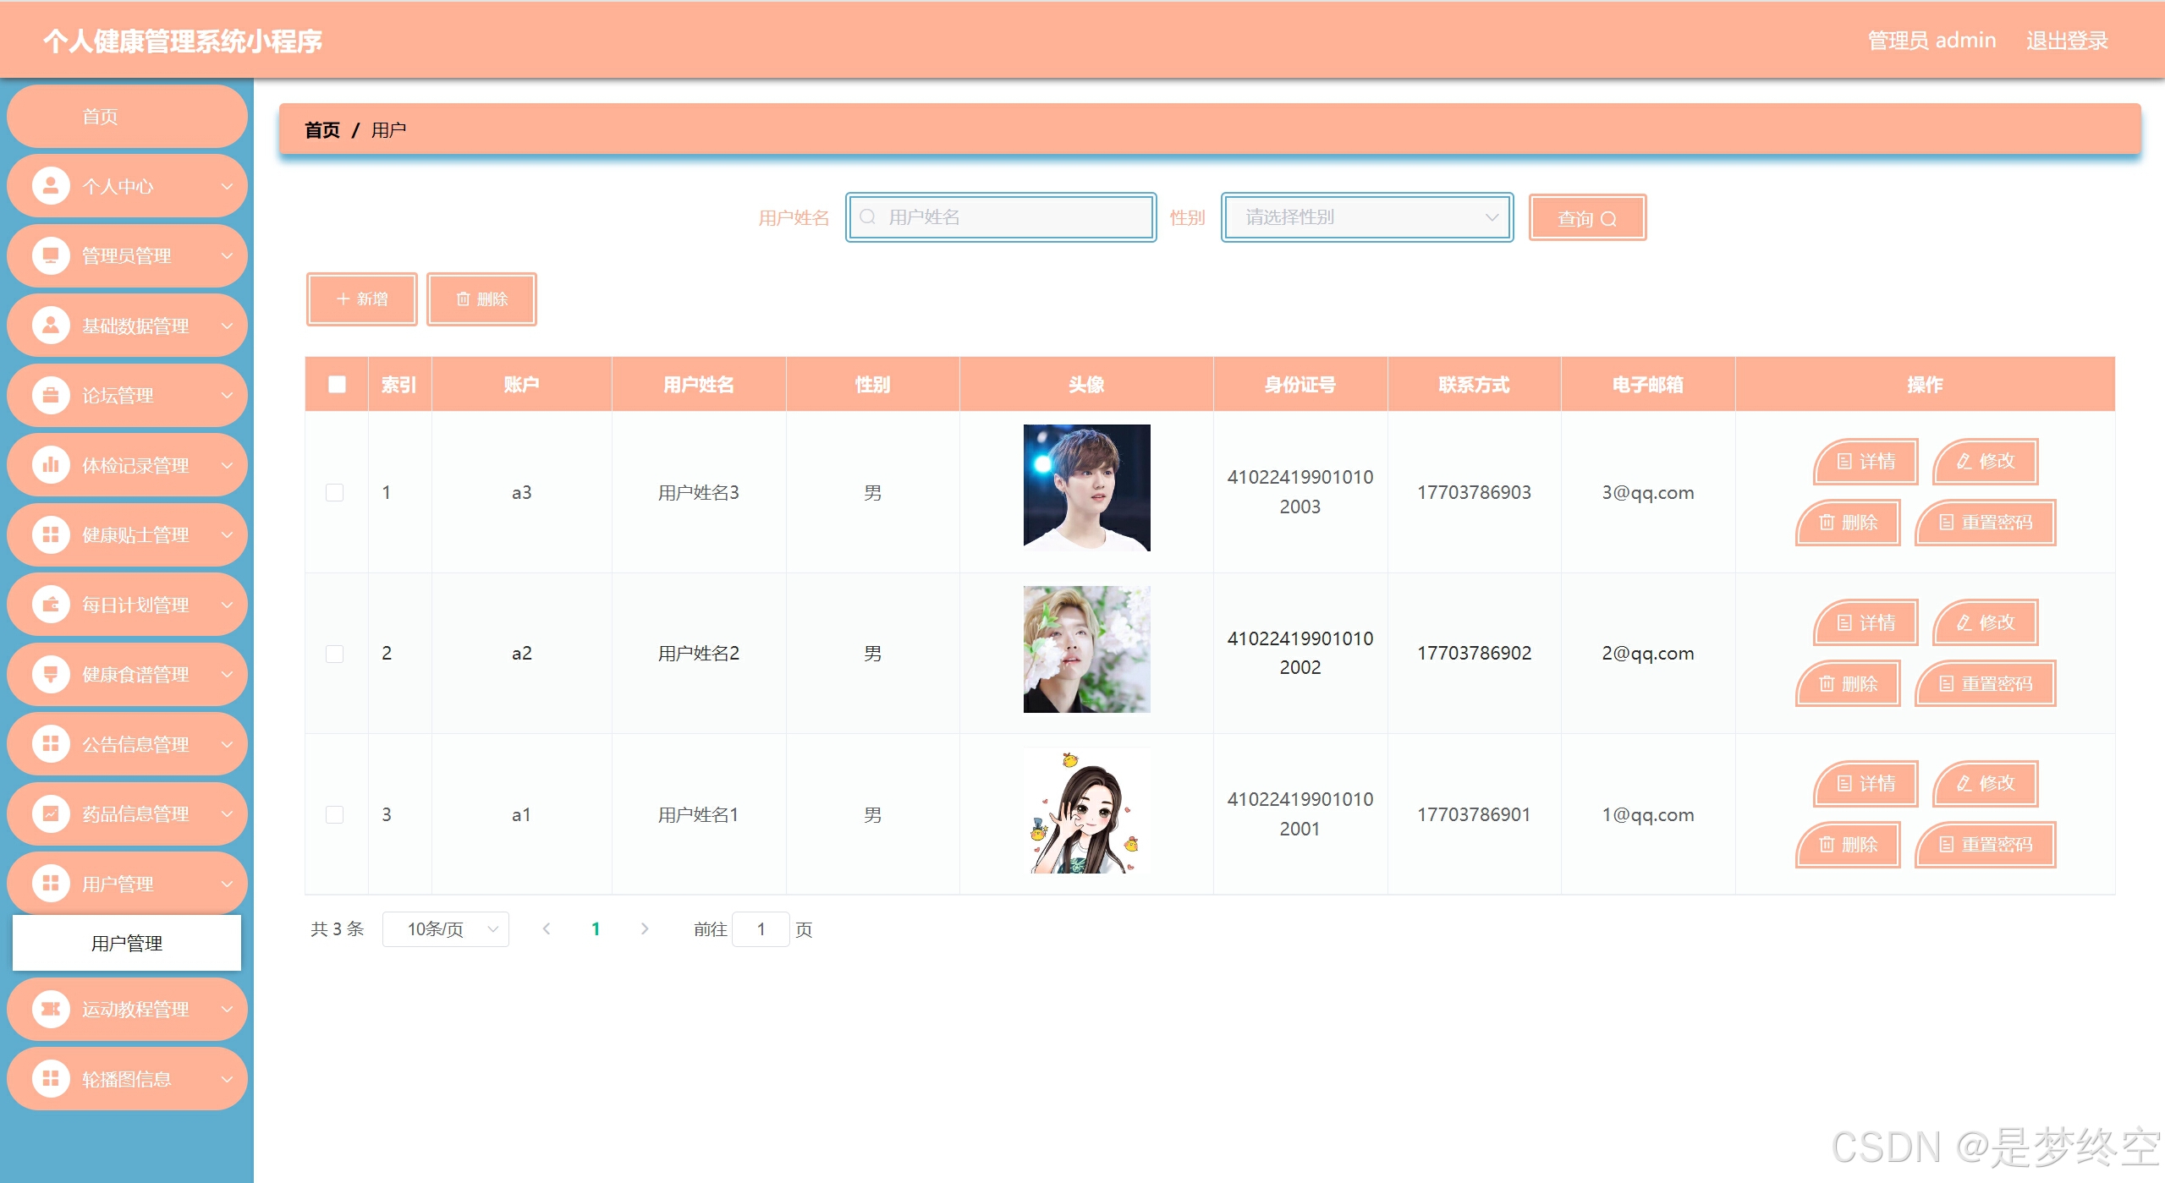Select page number 1 in pagination
Viewport: 2165px width, 1183px height.
point(596,929)
